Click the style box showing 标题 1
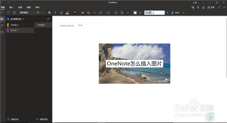Image resolution: width=227 pixels, height=123 pixels. [154, 13]
